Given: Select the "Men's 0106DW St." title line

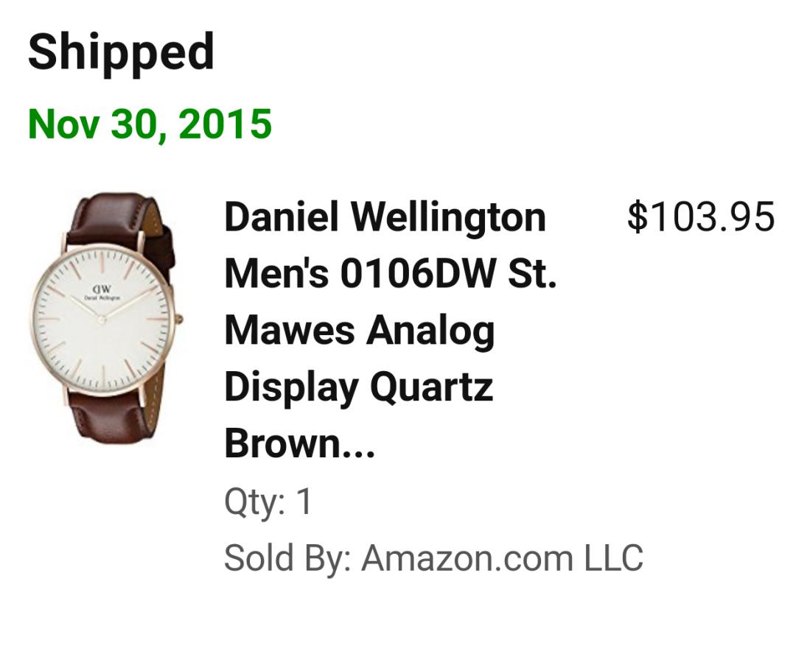Looking at the screenshot, I should point(390,274).
